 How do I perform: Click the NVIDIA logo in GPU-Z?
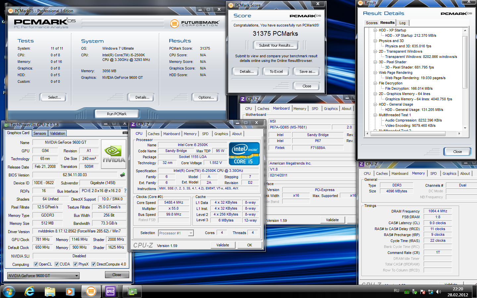tap(114, 154)
